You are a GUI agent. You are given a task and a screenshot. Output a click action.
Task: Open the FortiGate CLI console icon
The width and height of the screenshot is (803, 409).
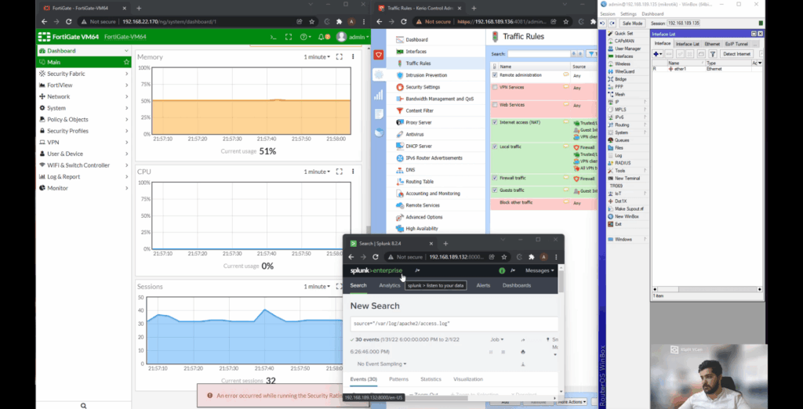pos(274,37)
